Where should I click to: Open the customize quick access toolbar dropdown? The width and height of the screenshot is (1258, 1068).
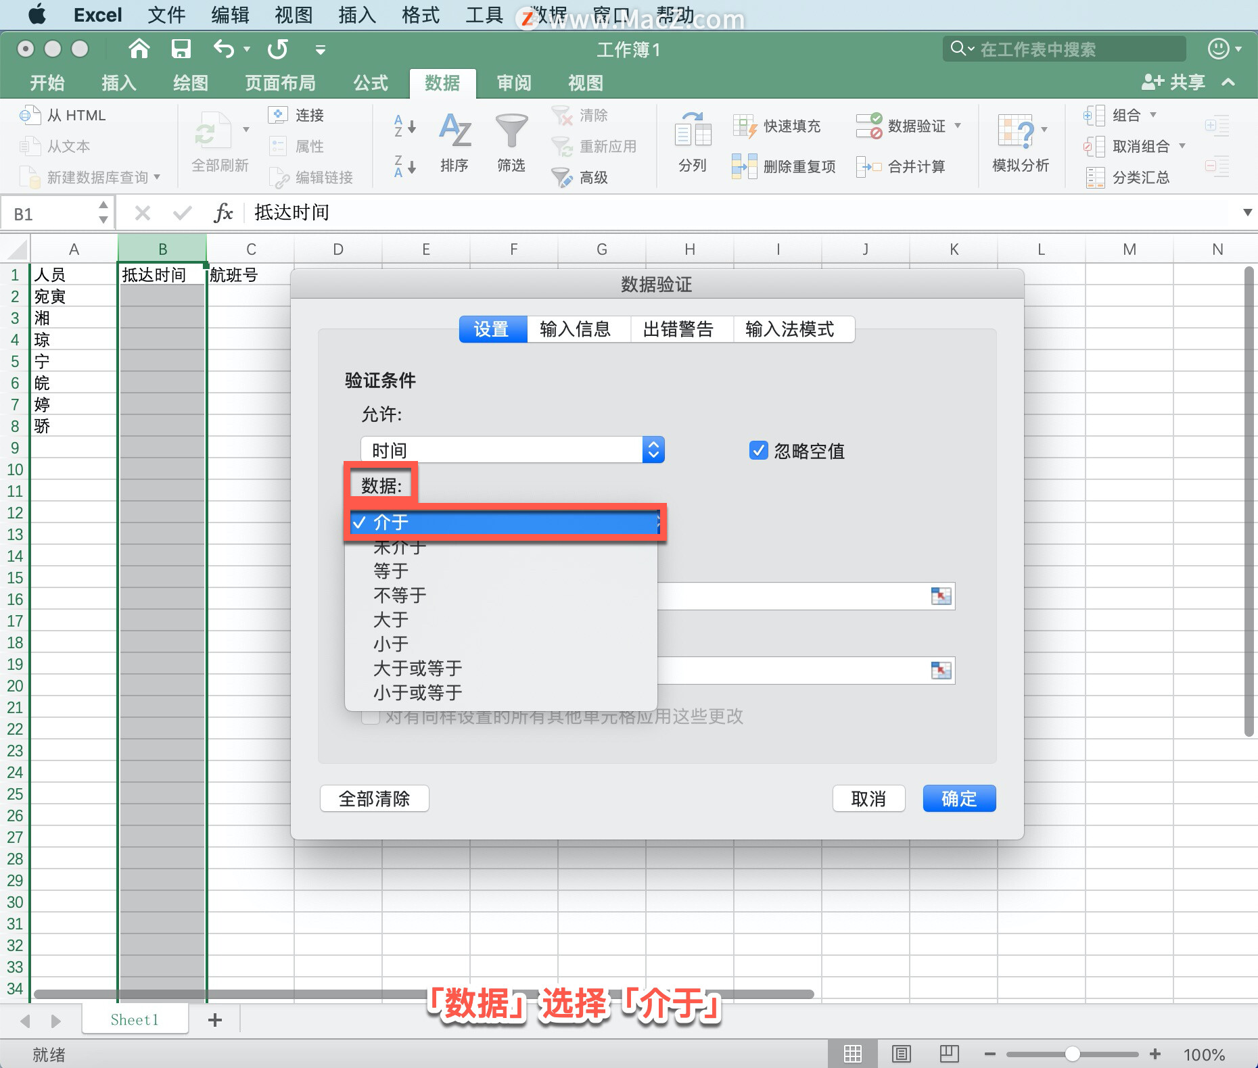(321, 49)
